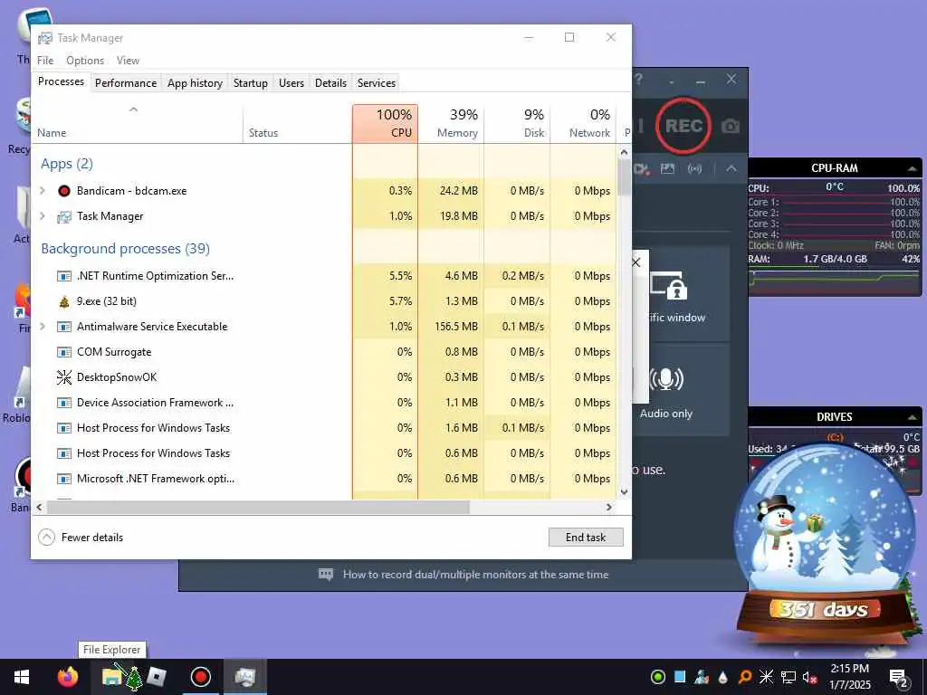Click Roblox icon on the taskbar

click(156, 677)
